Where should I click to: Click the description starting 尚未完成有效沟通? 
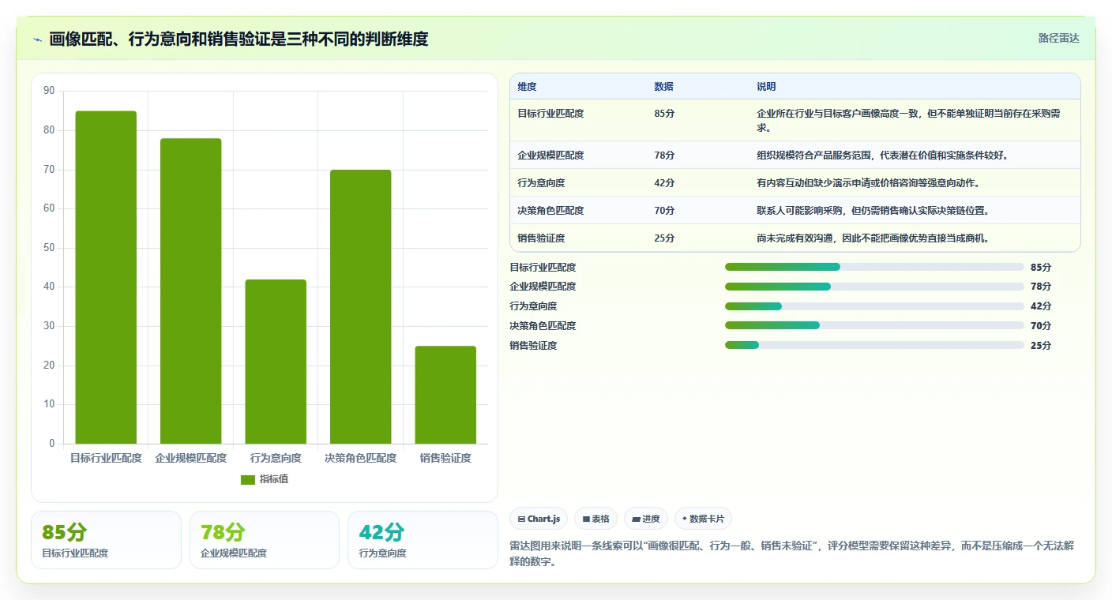pyautogui.click(x=873, y=238)
